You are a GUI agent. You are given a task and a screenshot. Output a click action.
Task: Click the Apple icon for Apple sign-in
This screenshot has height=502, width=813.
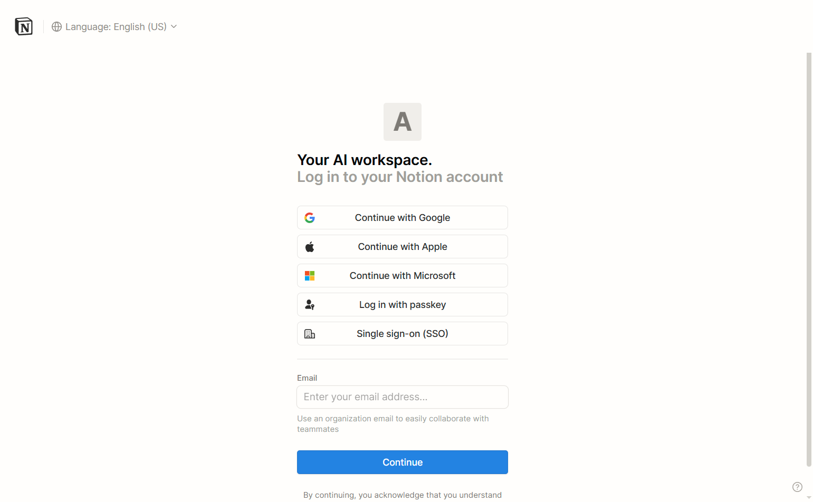tap(310, 246)
